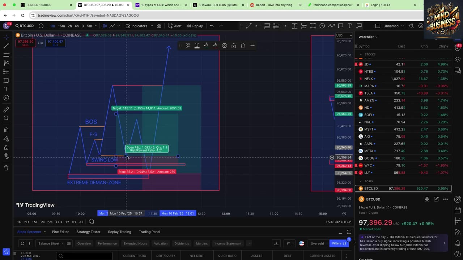
Task: Switch to Replay Trading tab
Action: pyautogui.click(x=119, y=232)
